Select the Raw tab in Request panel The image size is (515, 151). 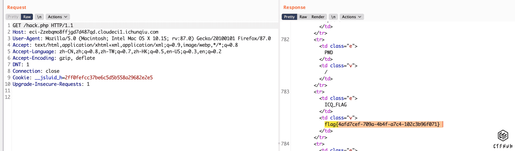[x=27, y=17]
